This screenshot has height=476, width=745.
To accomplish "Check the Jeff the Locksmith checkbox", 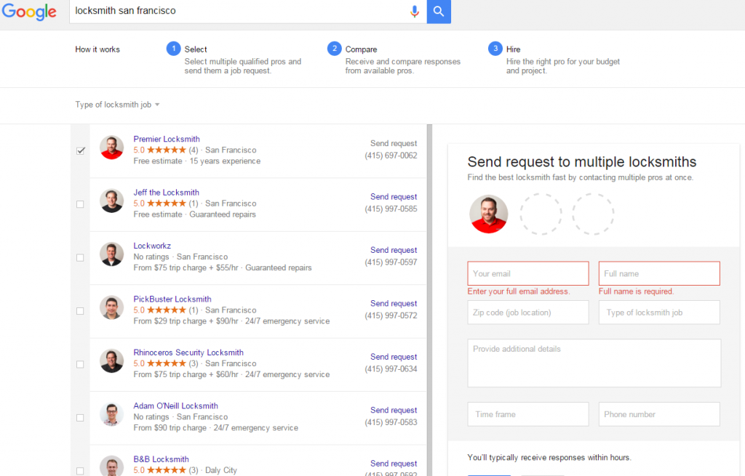I will (80, 204).
